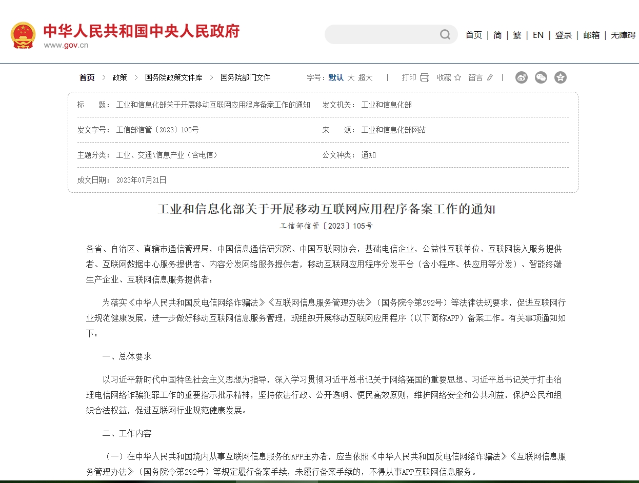Click the printer icon next to 打印
Viewport: 639px width, 483px height.
[424, 77]
